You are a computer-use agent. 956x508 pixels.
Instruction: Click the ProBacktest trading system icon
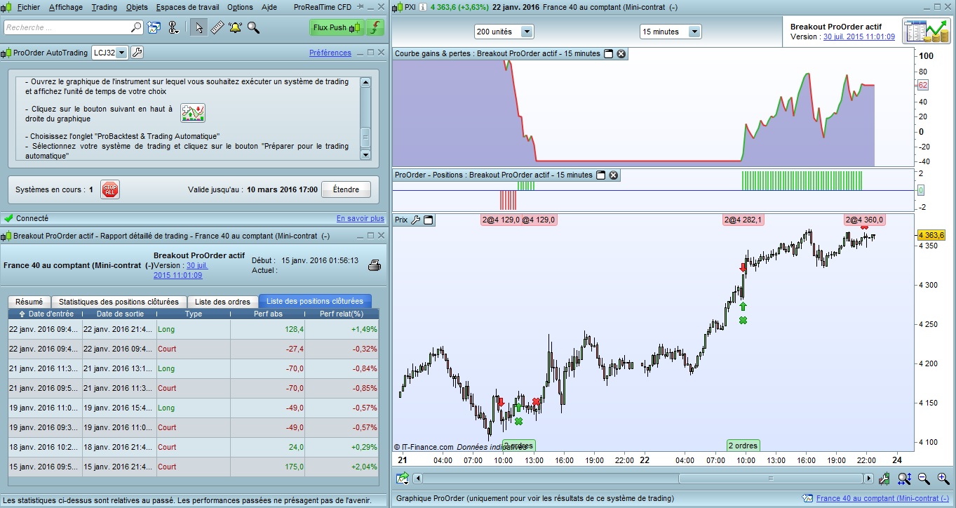pos(926,32)
